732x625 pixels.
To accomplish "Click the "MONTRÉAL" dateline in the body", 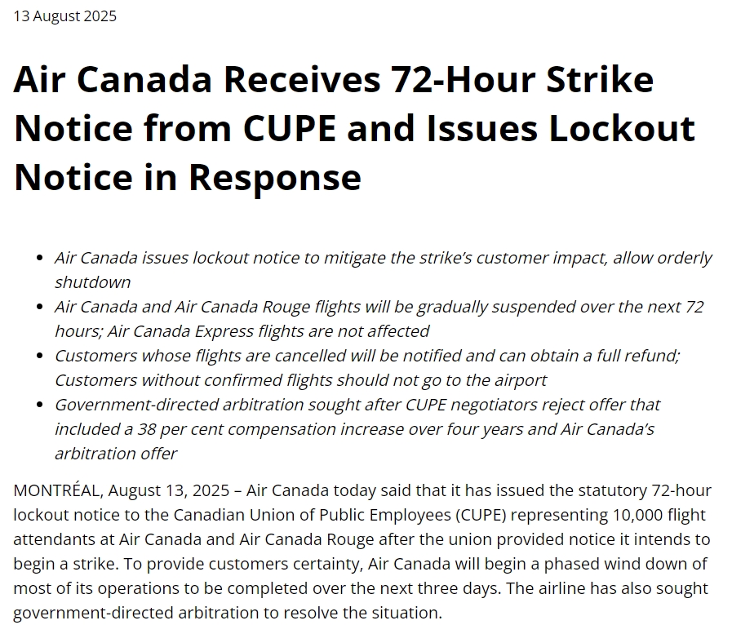I will 56,490.
